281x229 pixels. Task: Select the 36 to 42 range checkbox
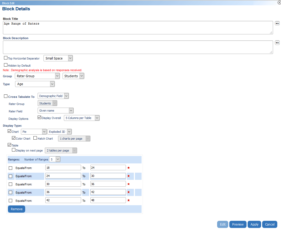(x=11, y=193)
